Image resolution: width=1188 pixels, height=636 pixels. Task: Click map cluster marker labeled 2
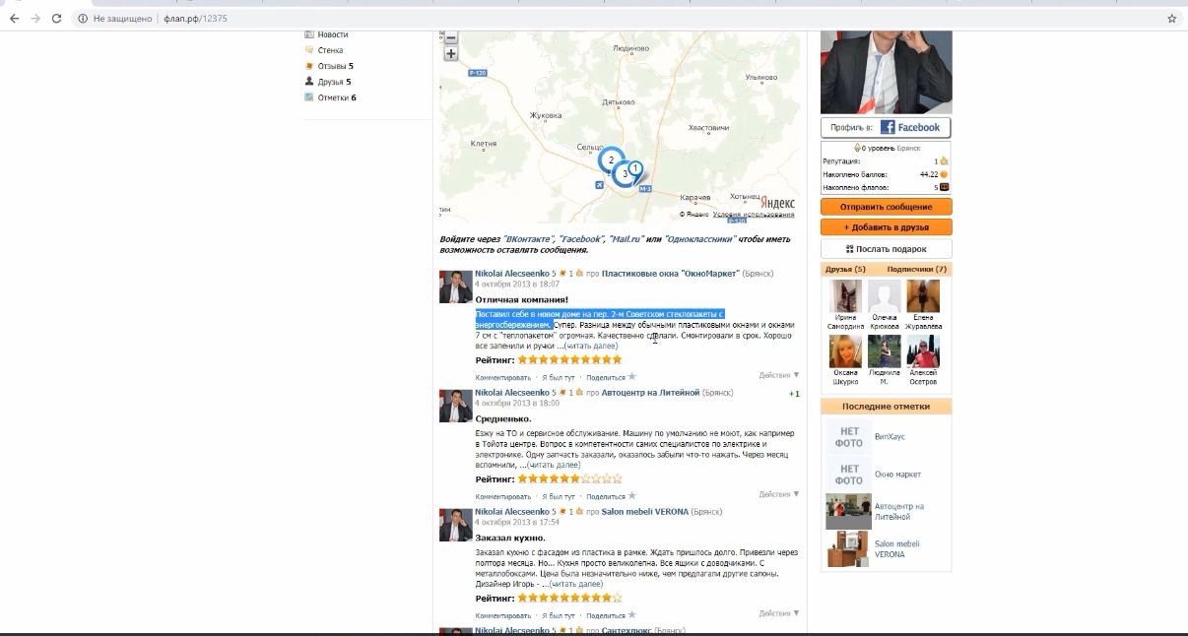tap(611, 159)
